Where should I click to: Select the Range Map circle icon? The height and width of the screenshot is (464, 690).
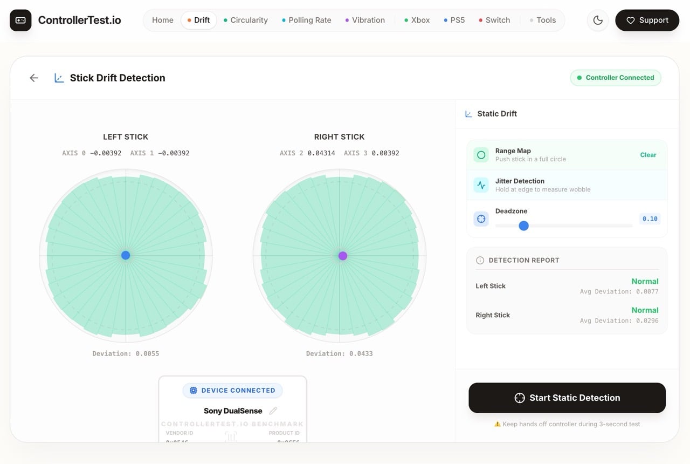[481, 155]
